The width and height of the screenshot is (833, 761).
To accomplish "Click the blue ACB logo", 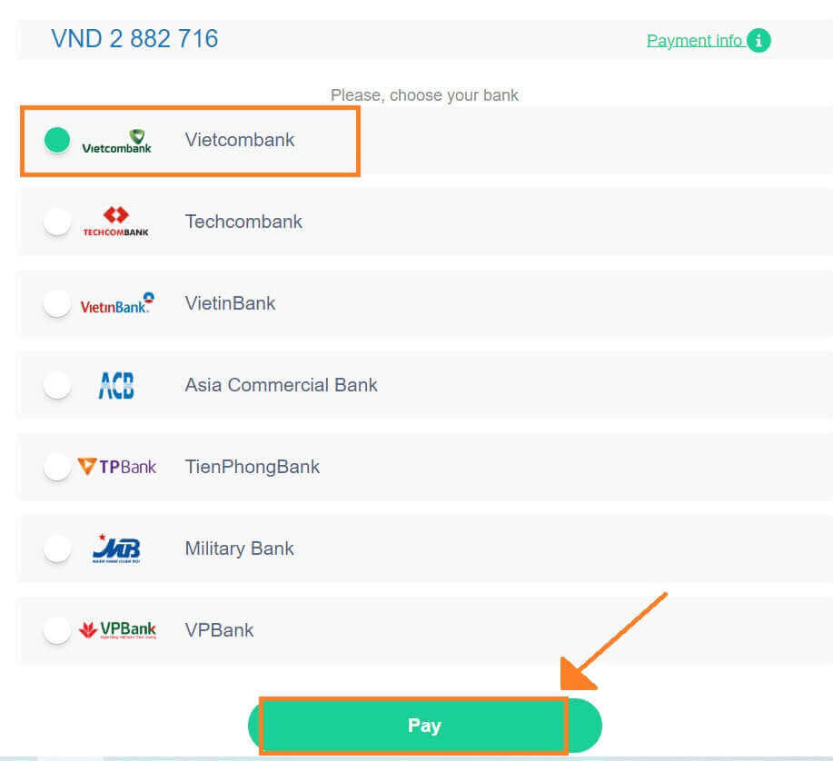I will (116, 385).
